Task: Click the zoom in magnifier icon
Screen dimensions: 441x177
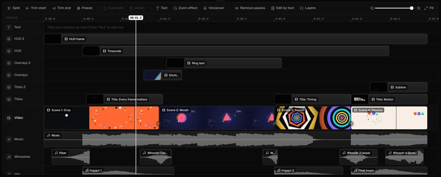Action: coord(419,8)
